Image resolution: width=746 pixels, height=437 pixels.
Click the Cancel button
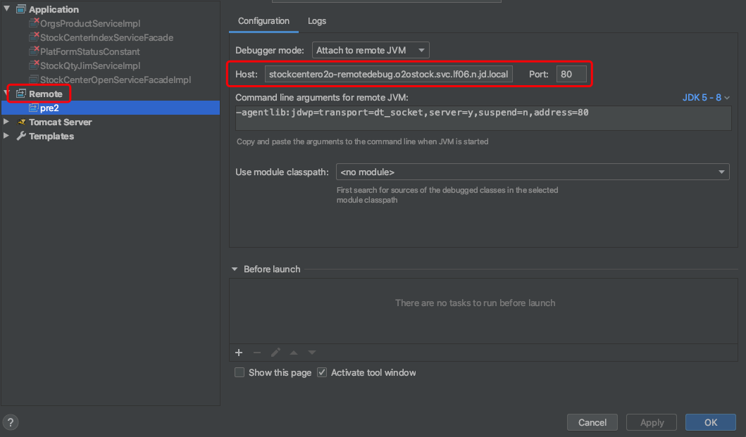(x=592, y=422)
